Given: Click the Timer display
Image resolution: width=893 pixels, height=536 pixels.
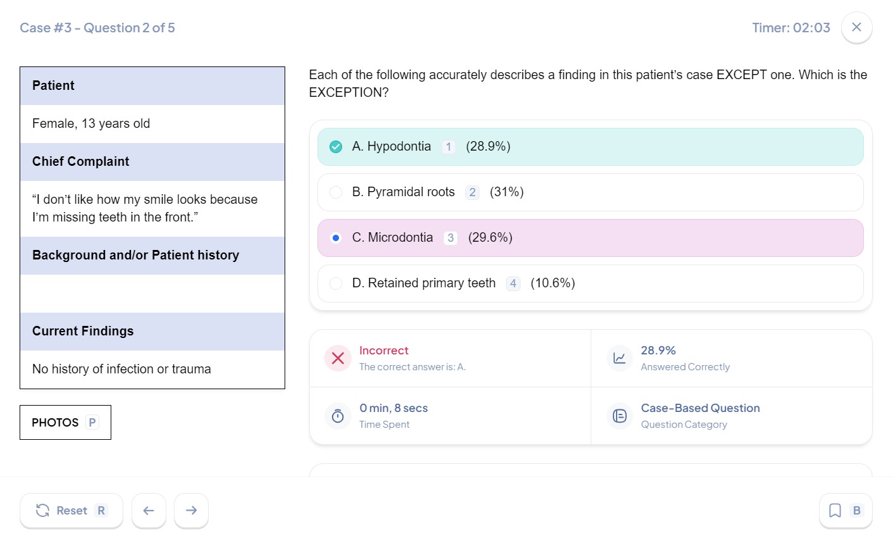Looking at the screenshot, I should click(x=791, y=28).
